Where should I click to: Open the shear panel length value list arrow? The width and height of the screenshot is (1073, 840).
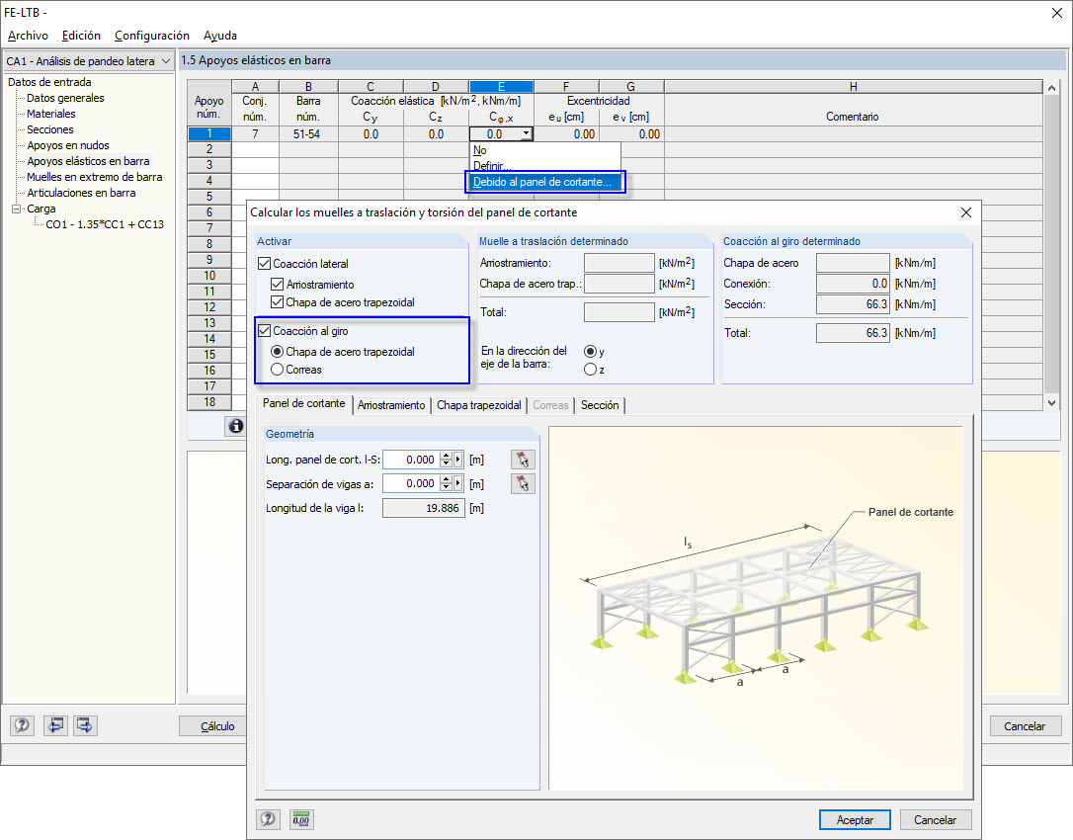coord(458,460)
